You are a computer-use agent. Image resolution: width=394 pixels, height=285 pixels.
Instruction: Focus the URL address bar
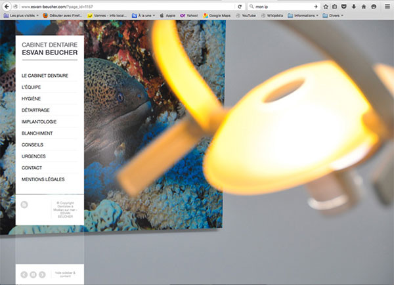pos(127,7)
